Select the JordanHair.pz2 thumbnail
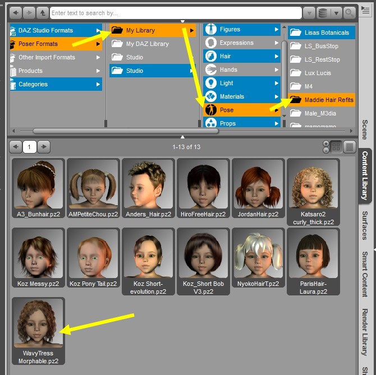This screenshot has height=375, width=376. click(x=258, y=188)
